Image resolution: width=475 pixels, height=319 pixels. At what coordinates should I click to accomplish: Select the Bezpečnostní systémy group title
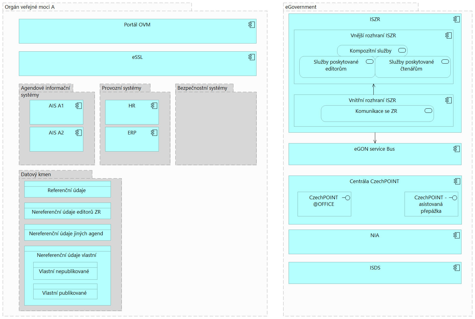click(202, 88)
